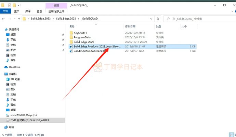Viewport: 236px width, 137px height.
Task: Open recent locations dropdown arrow
Action: [x=15, y=19]
